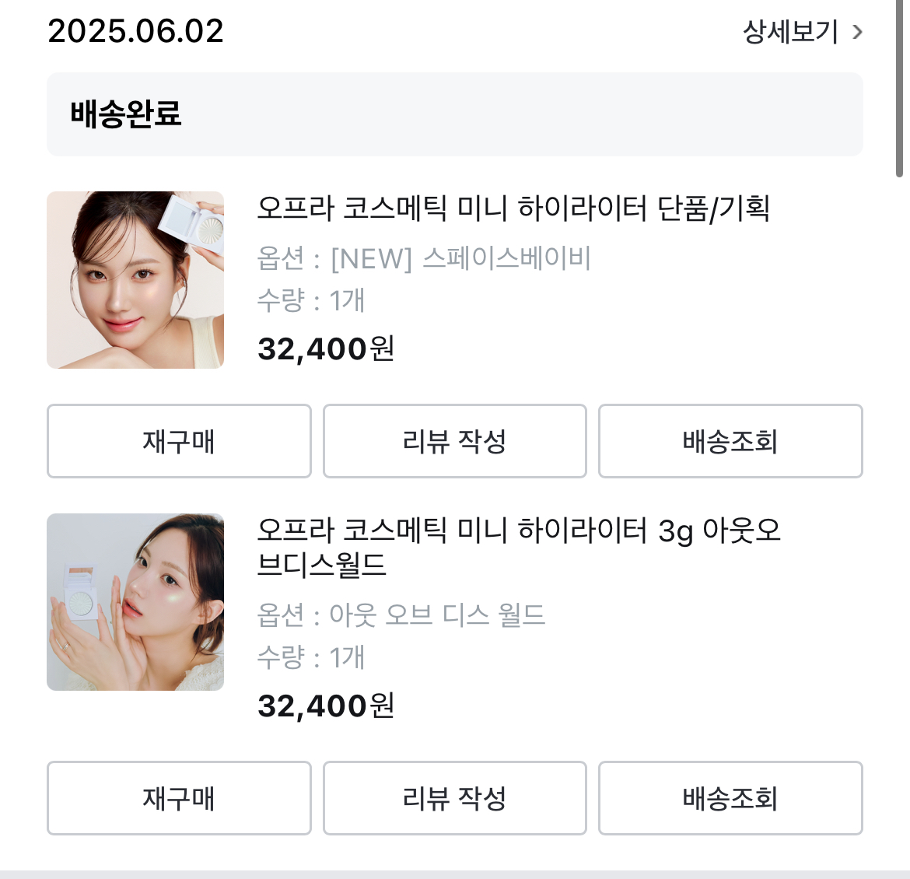Track delivery for the 스페이스베이비 item

tap(730, 441)
